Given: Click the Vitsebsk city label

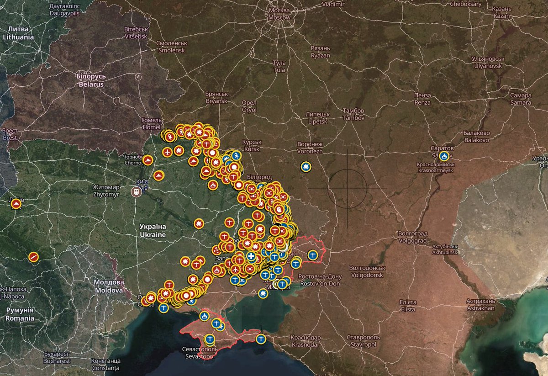Looking at the screenshot, I should [x=137, y=32].
